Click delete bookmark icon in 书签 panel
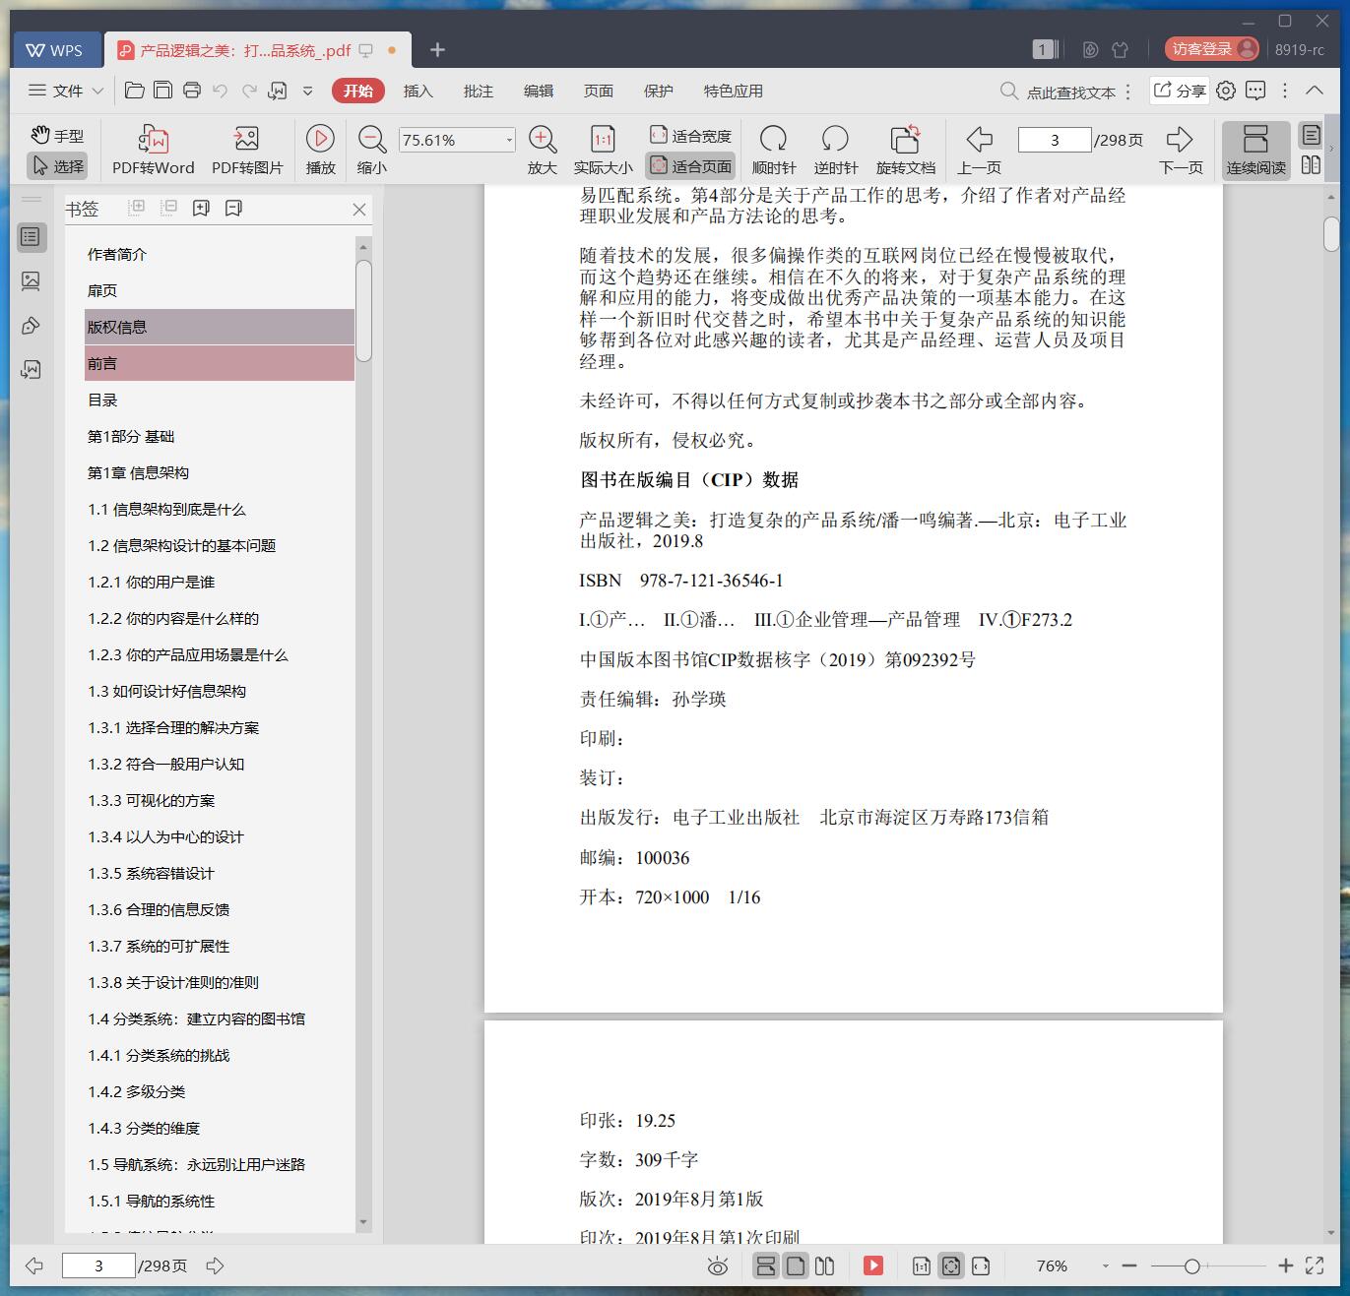1350x1296 pixels. coord(233,208)
